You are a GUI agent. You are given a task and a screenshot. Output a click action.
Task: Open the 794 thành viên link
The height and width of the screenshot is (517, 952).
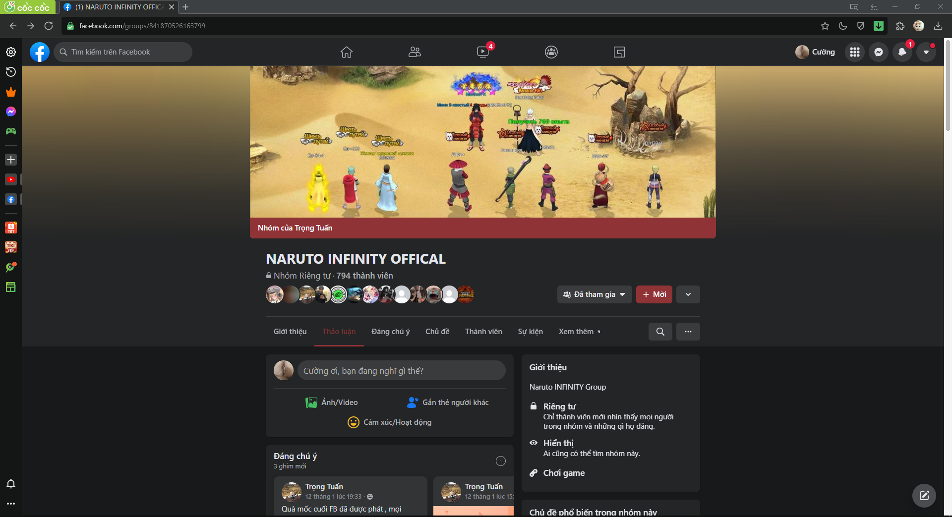[x=365, y=276]
